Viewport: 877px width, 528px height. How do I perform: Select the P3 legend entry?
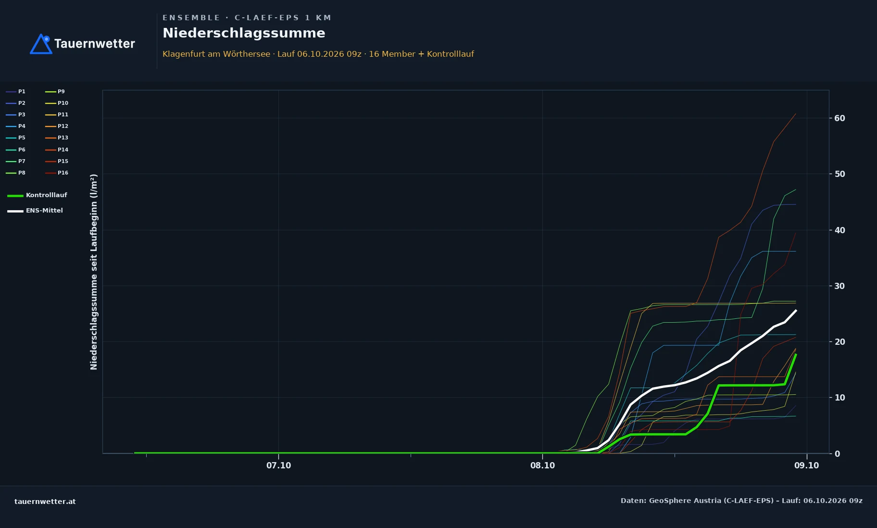(x=16, y=114)
